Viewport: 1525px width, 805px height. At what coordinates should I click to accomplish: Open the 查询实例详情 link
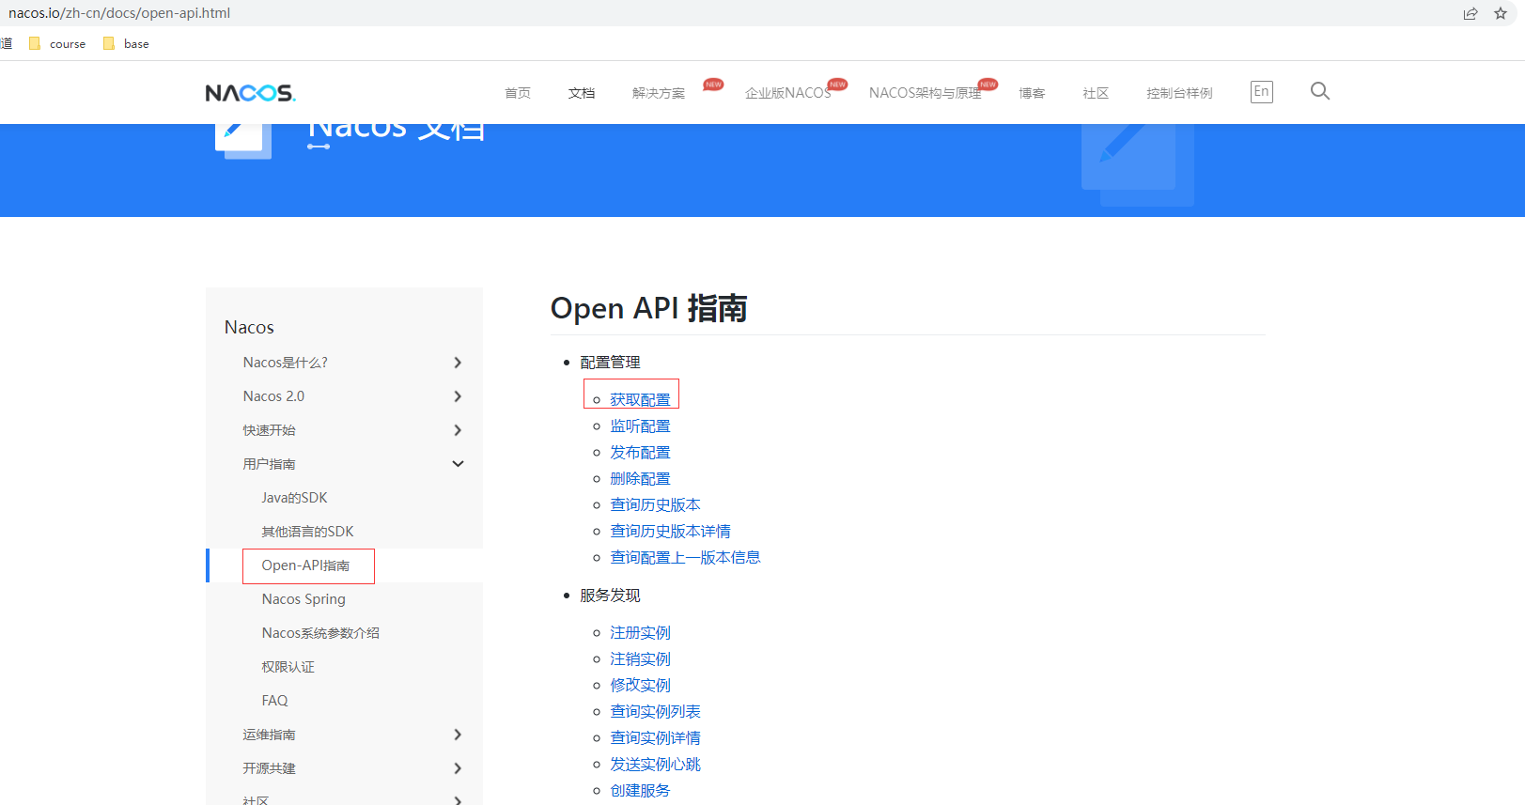click(656, 738)
